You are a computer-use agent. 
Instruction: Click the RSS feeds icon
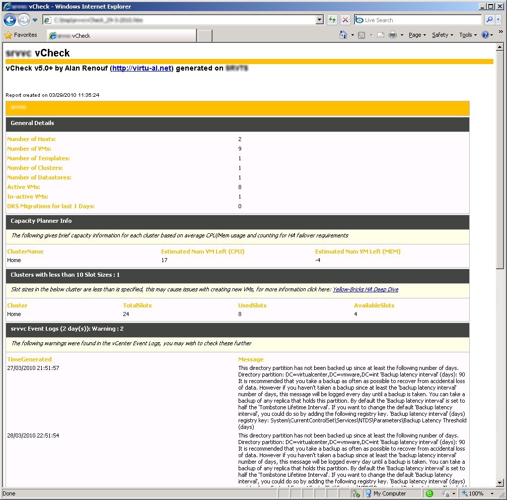(x=361, y=35)
